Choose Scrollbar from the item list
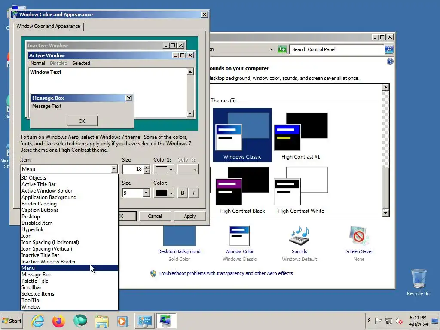 [69, 287]
